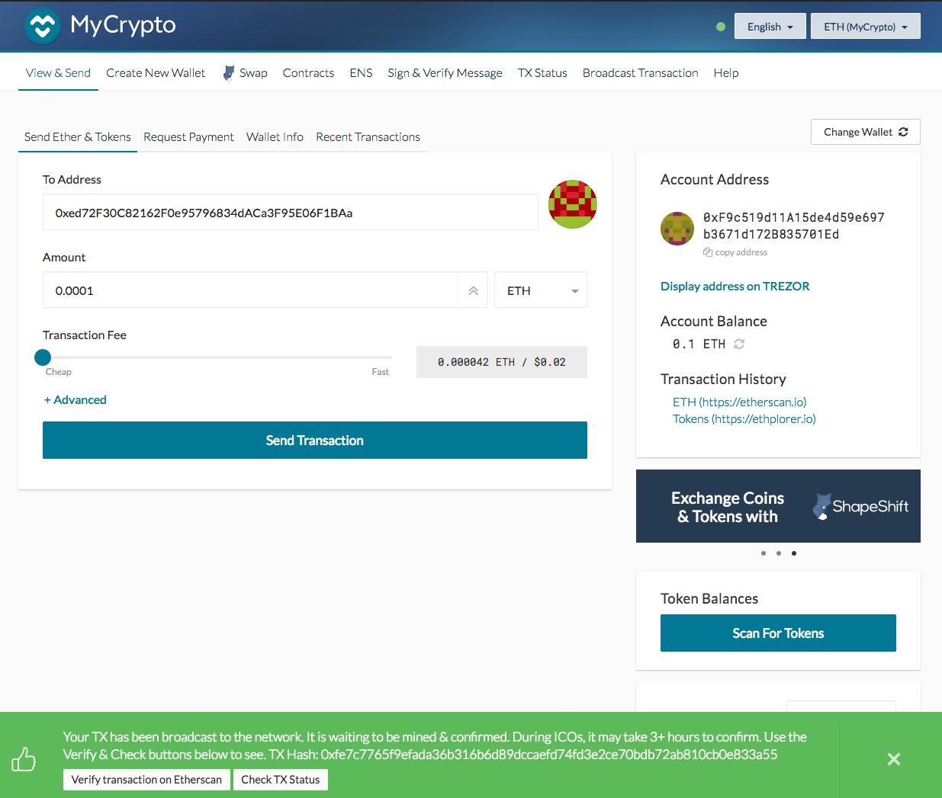Image resolution: width=942 pixels, height=798 pixels.
Task: Go to Sign & Verify Message
Action: tap(445, 73)
